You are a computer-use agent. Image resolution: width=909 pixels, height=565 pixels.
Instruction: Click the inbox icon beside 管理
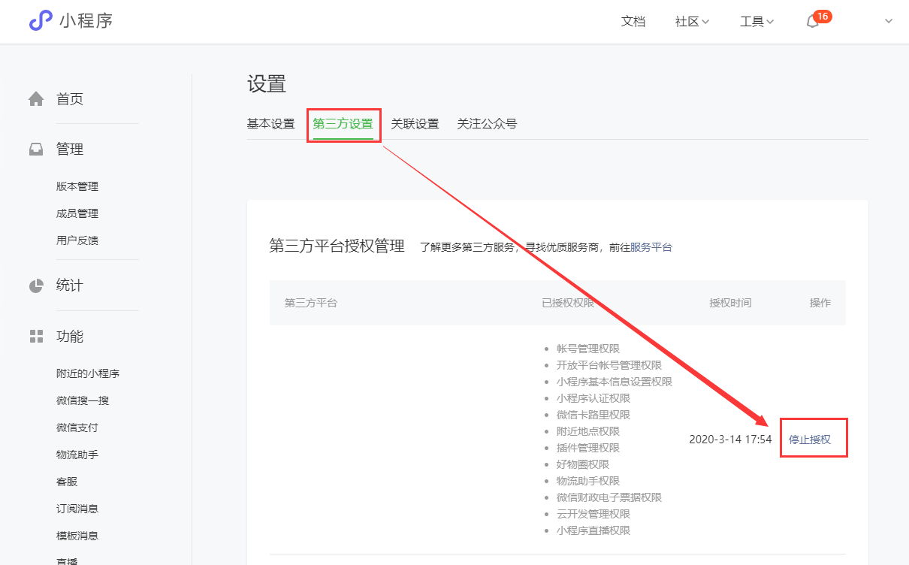[36, 150]
